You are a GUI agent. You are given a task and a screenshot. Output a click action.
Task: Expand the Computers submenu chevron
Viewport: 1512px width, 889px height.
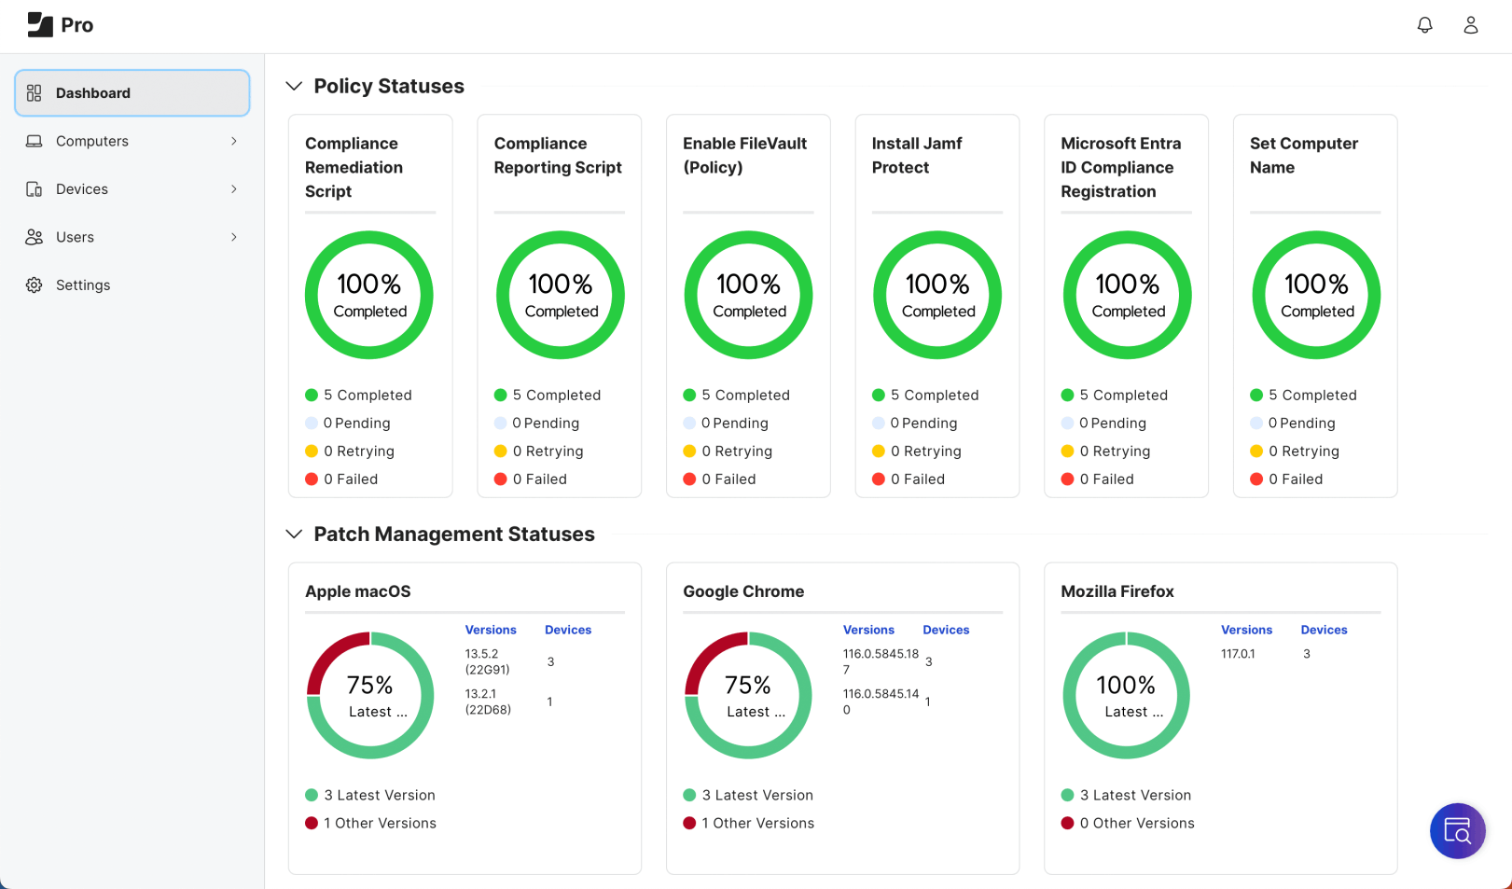coord(233,141)
